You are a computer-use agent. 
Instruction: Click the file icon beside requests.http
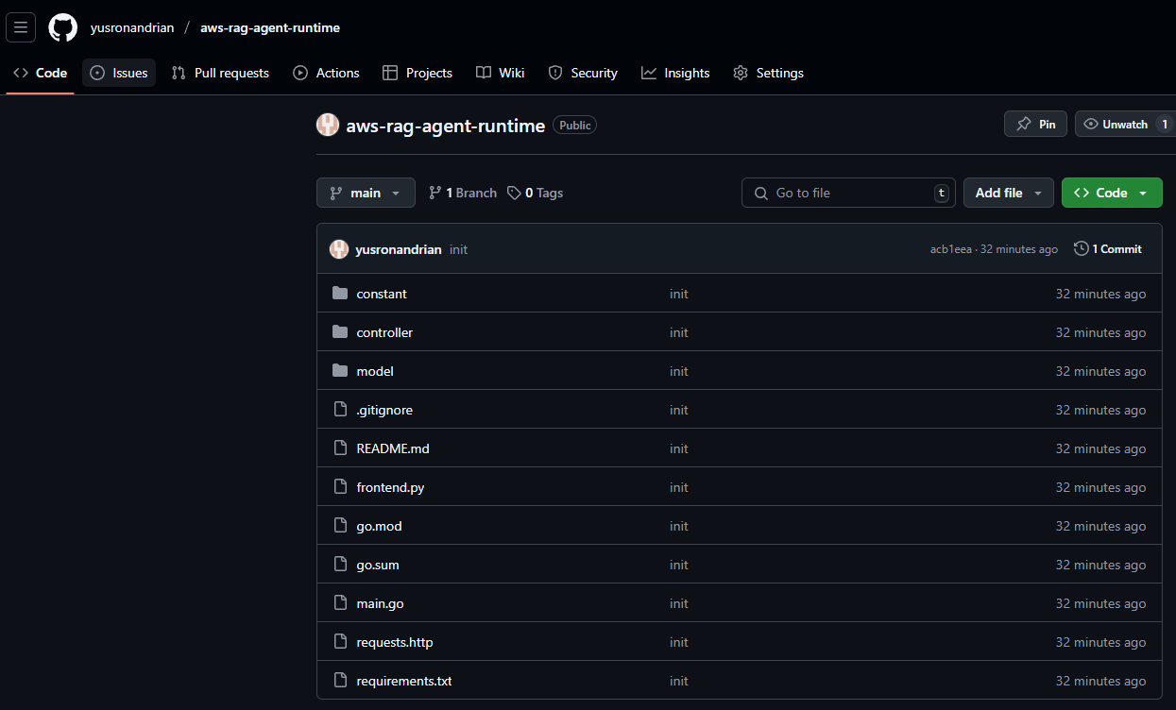coord(340,642)
